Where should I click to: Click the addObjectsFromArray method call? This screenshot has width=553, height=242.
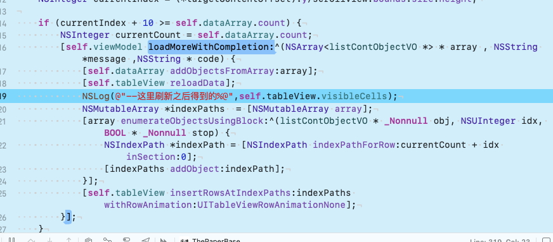click(x=222, y=71)
